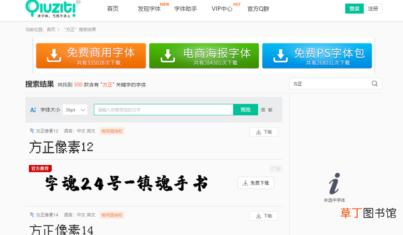Image resolution: width=403 pixels, height=235 pixels.
Task: Click download icon on 免费PS字体包 banner
Action: (280, 56)
